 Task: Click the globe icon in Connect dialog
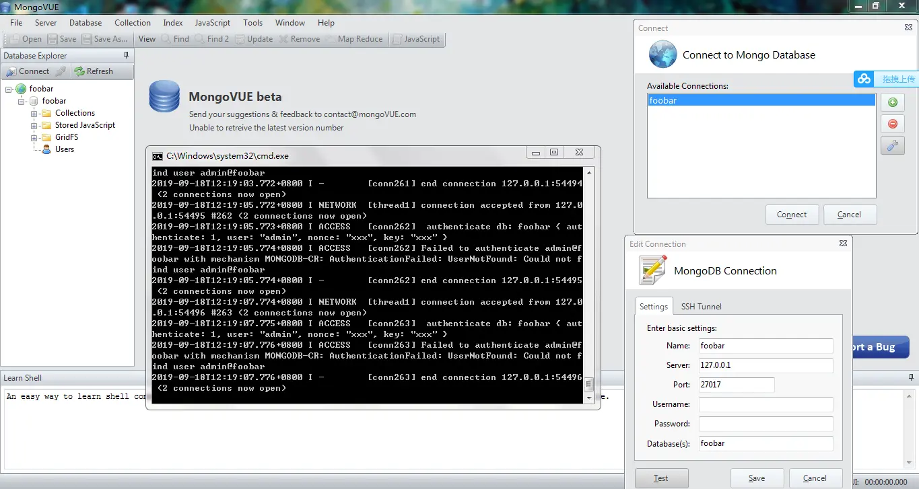(662, 54)
